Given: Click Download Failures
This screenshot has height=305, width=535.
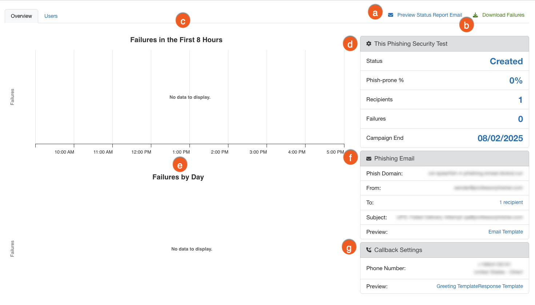Looking at the screenshot, I should pyautogui.click(x=503, y=15).
